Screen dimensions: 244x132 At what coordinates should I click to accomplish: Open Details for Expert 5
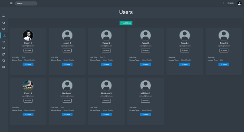click(x=224, y=51)
